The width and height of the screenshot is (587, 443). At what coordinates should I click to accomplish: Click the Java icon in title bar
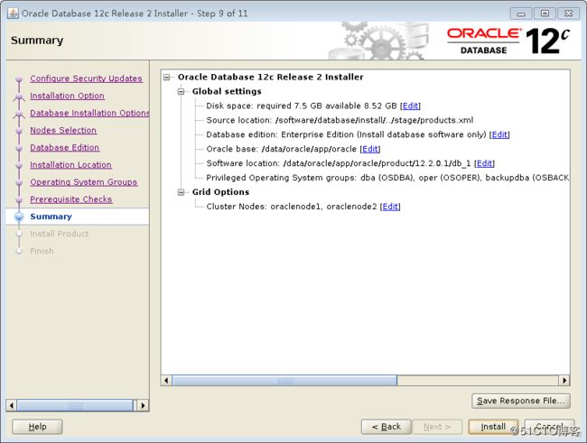tap(13, 14)
